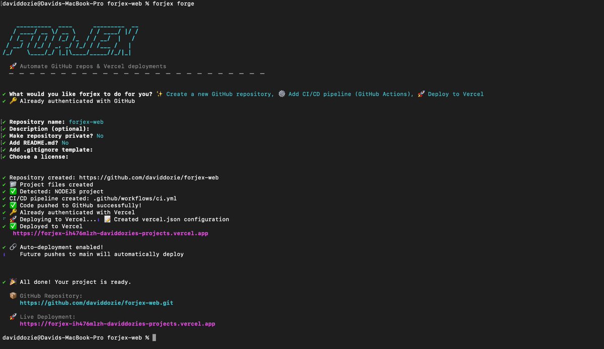604x349 pixels.
Task: Click the green check emoji beside 'Deployed to Vercel'
Action: (13, 226)
